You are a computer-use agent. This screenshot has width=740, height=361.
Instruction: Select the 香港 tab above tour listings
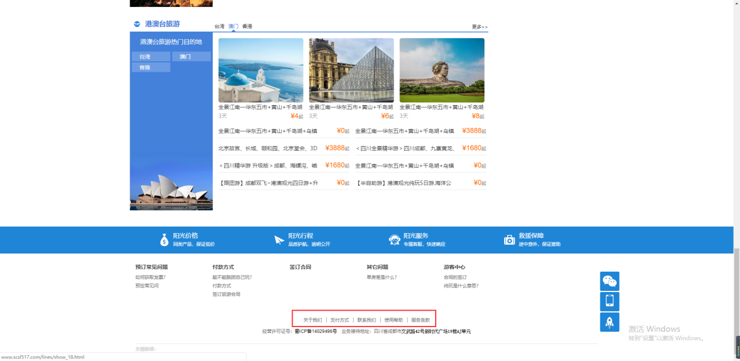[247, 26]
